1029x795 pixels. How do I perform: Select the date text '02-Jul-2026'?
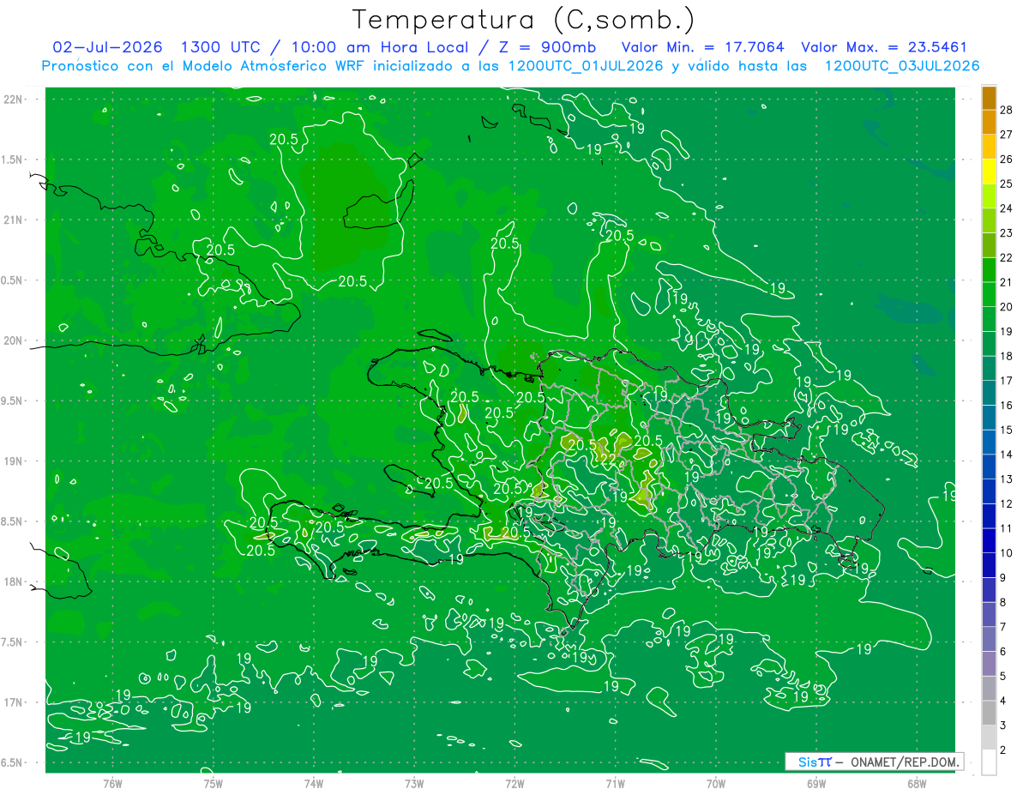tap(107, 47)
